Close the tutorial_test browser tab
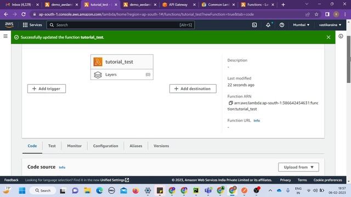The image size is (351, 197). 116,4
